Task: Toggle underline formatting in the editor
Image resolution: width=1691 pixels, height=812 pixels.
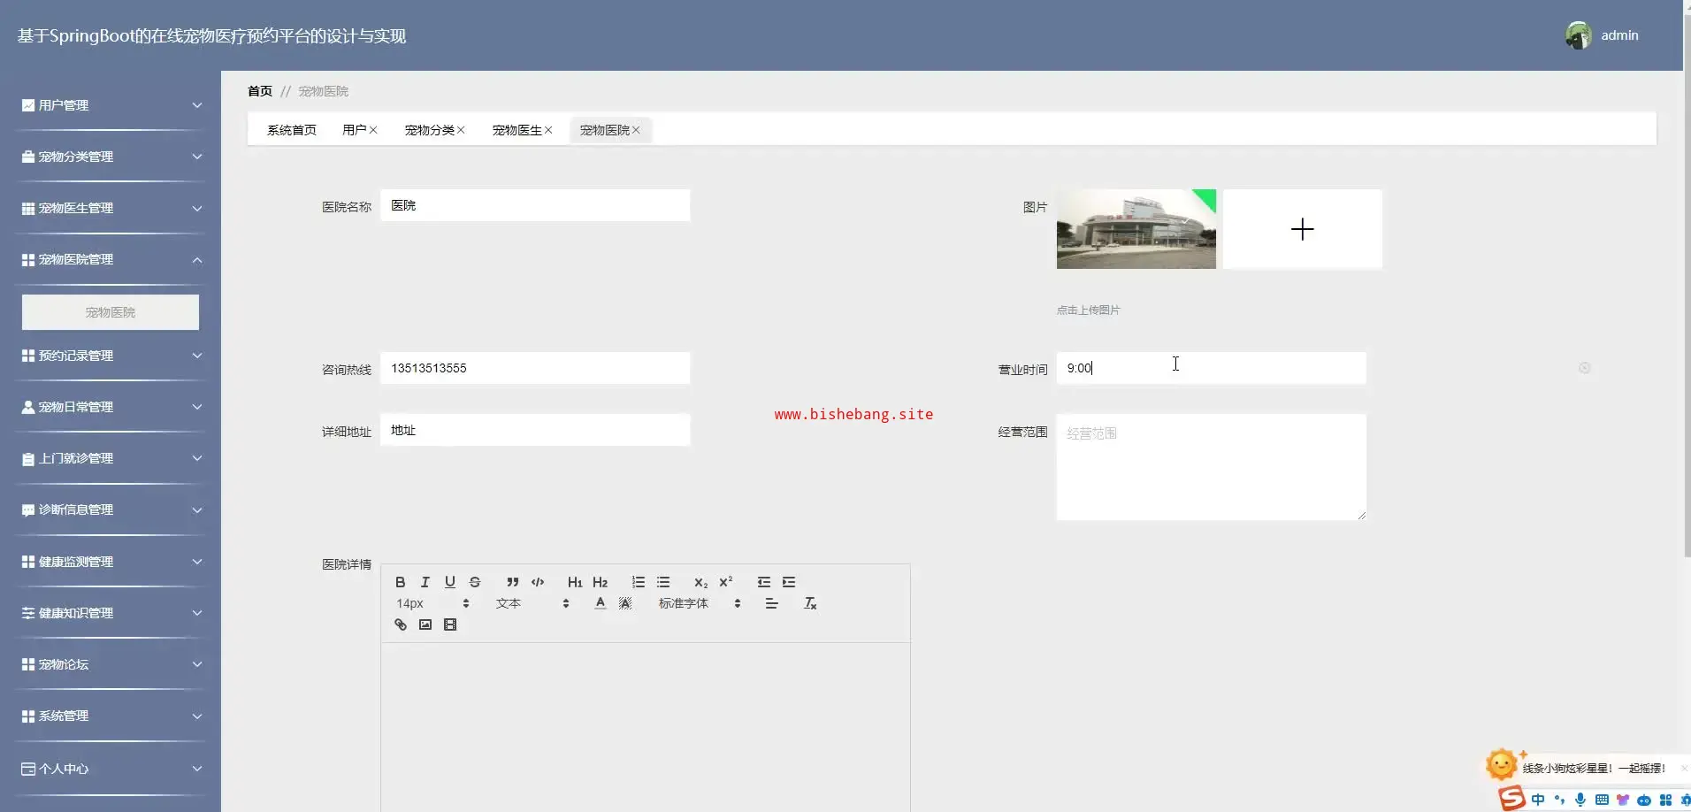Action: point(449,582)
